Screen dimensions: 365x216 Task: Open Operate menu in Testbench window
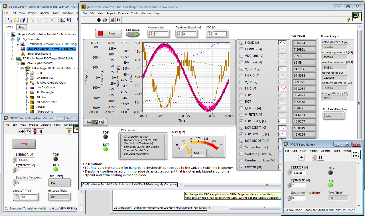pyautogui.click(x=123, y=13)
